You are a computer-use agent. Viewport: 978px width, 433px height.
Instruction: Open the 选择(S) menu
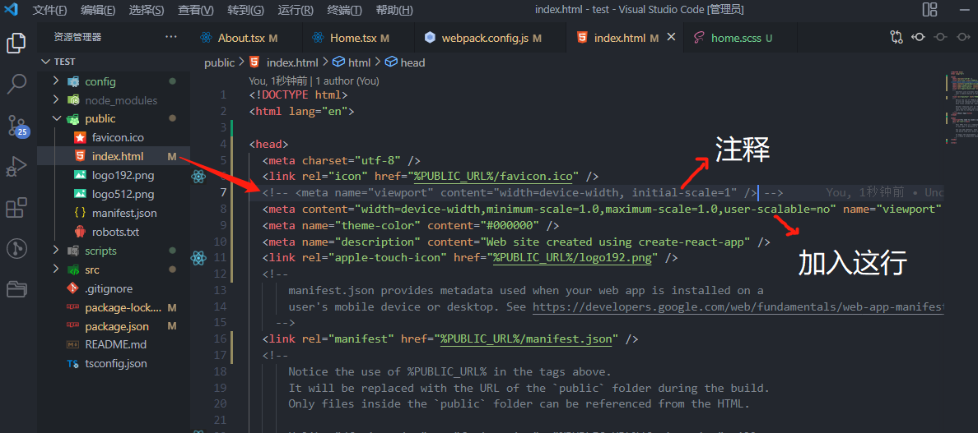[x=147, y=10]
